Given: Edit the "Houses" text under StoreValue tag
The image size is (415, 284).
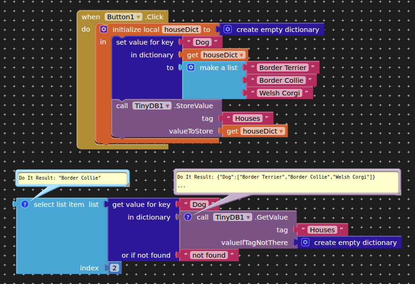Looking at the screenshot, I should click(247, 118).
